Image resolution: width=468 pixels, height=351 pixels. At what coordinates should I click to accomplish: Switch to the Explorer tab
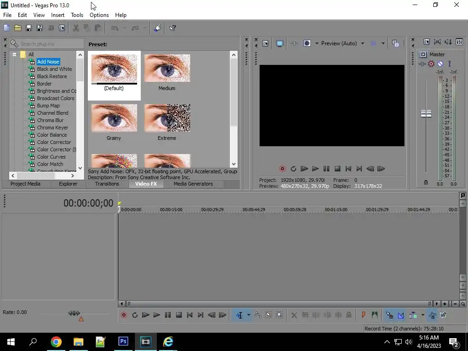coord(68,184)
